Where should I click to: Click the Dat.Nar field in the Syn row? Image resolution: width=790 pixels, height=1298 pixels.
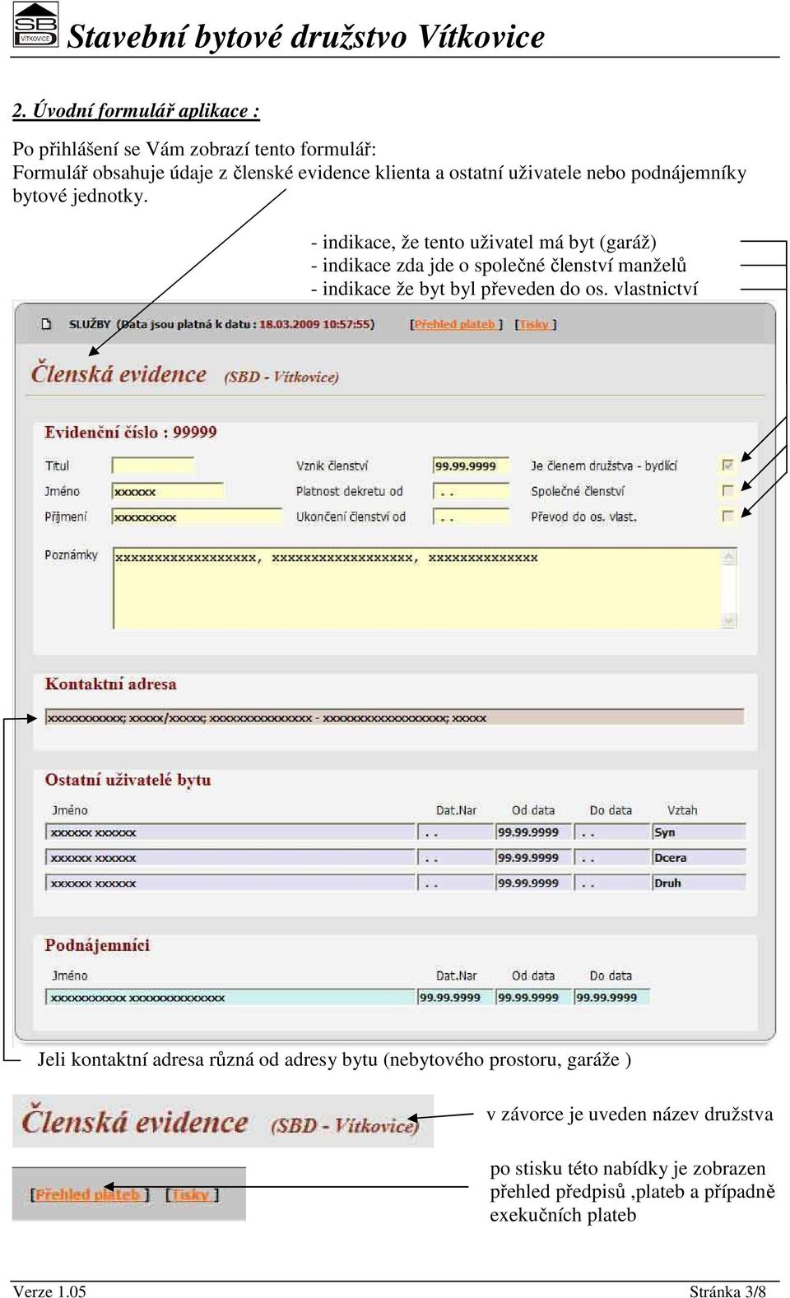(x=455, y=832)
